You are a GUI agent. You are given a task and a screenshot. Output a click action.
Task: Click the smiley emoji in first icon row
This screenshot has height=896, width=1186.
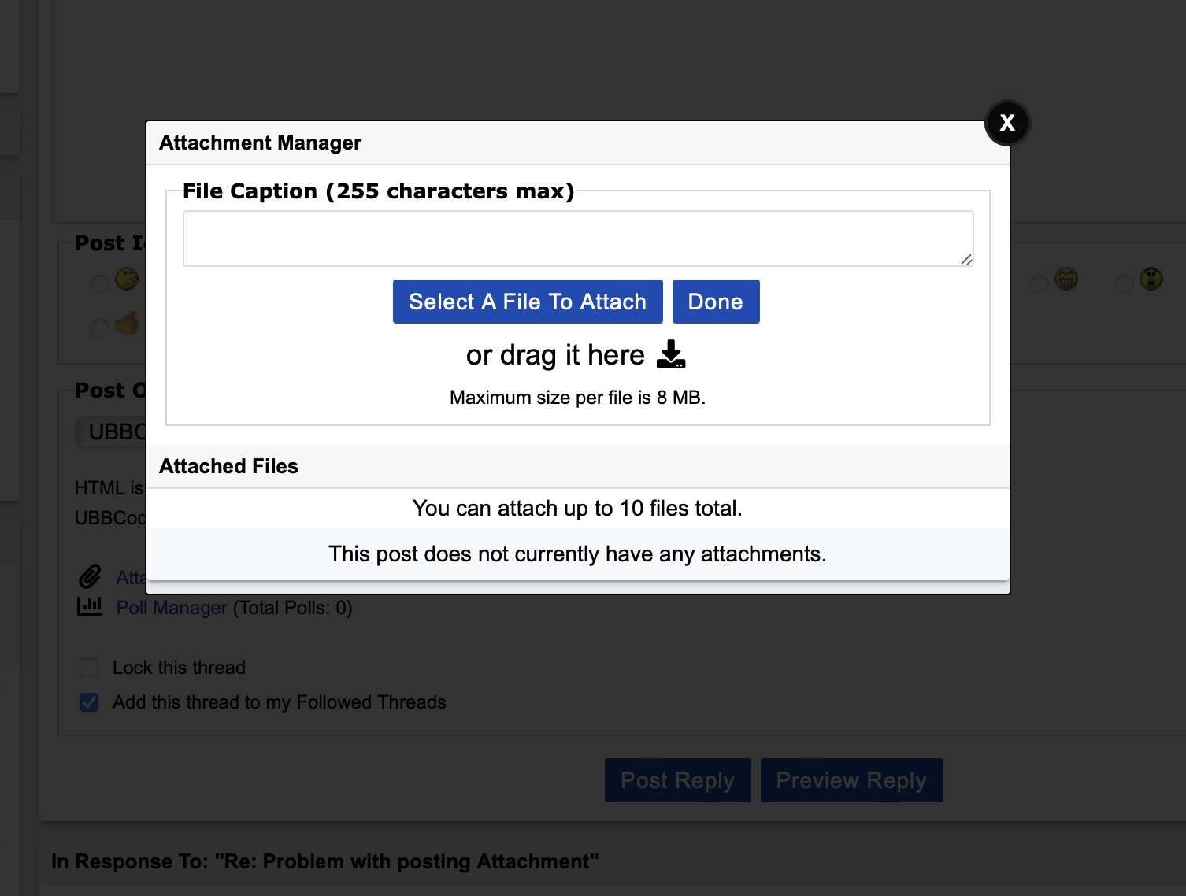coord(127,279)
